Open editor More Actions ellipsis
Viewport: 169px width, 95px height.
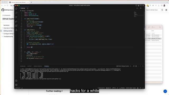point(143,8)
